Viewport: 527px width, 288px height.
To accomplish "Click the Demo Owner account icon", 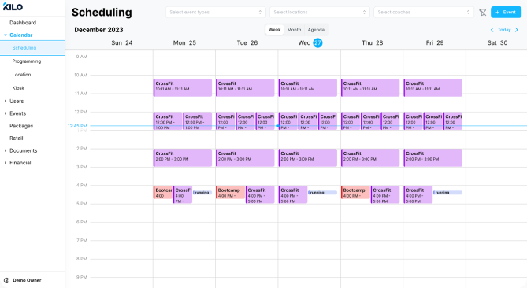I will (x=6, y=280).
